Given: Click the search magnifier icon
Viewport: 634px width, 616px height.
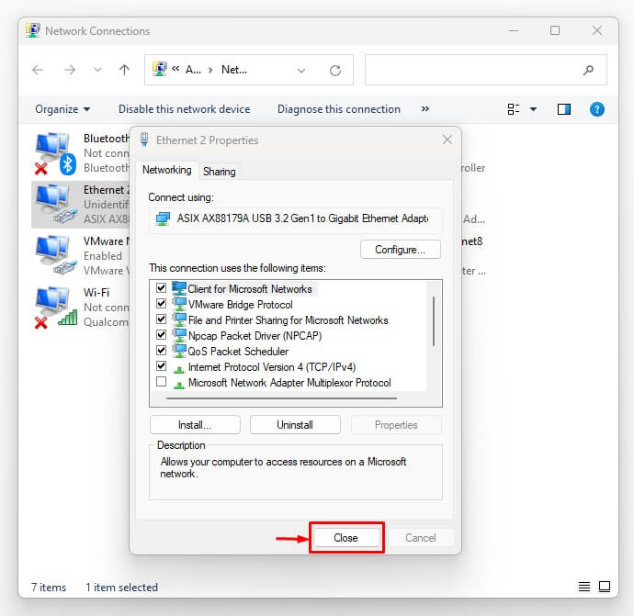Looking at the screenshot, I should pyautogui.click(x=588, y=70).
